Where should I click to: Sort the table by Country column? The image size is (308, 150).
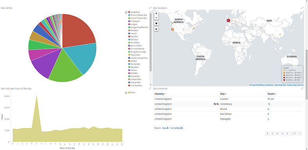pos(160,94)
